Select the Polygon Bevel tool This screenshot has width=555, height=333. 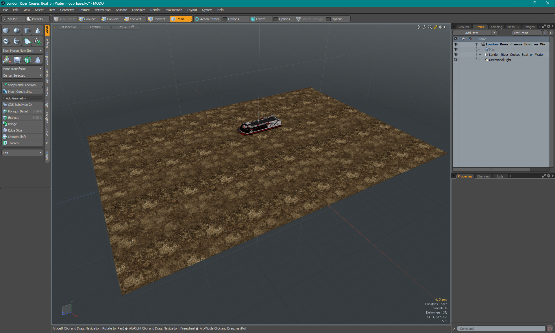point(18,111)
